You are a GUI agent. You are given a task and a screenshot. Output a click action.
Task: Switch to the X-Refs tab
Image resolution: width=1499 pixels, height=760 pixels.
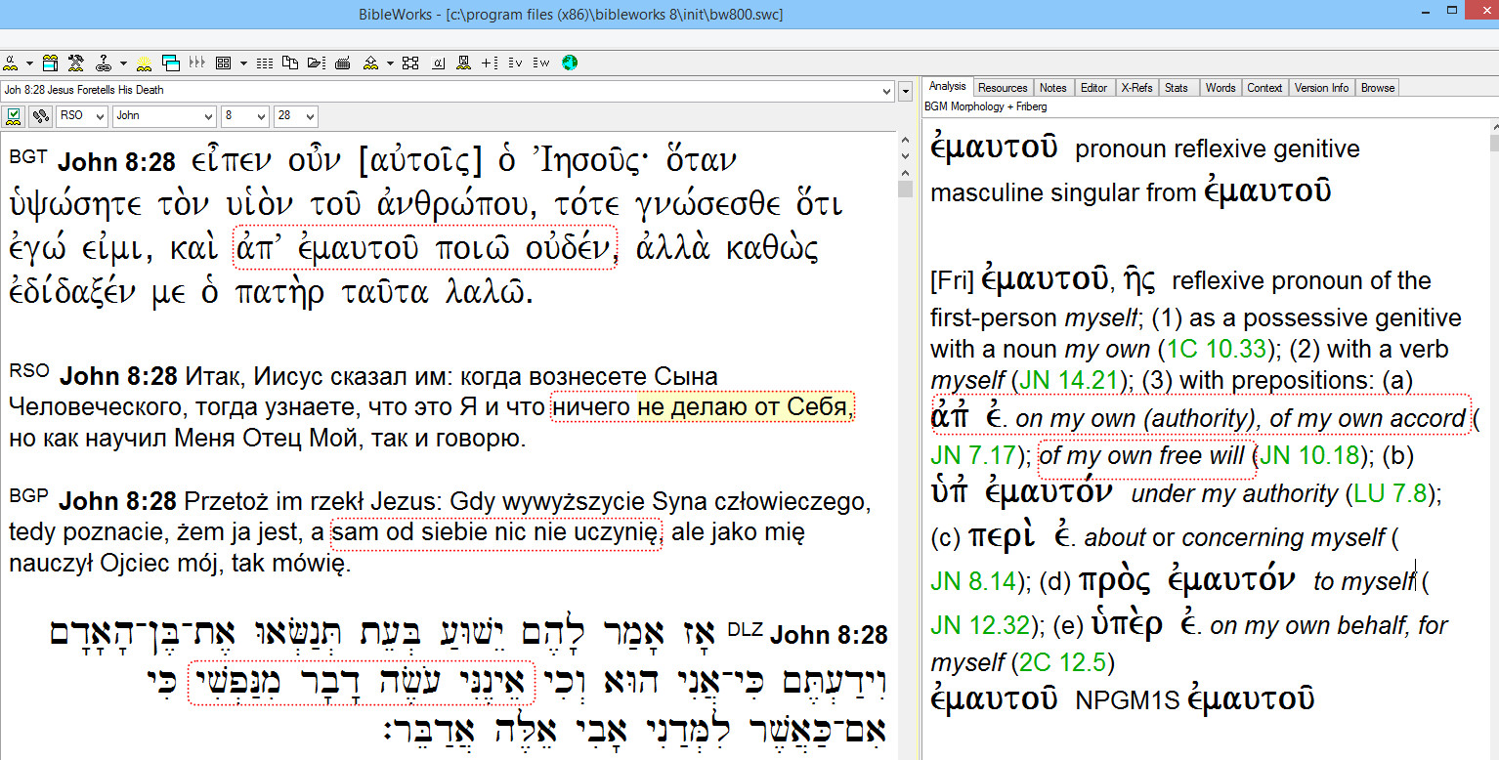coord(1136,88)
